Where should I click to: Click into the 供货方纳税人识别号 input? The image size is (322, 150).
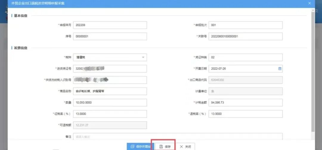click(x=110, y=80)
